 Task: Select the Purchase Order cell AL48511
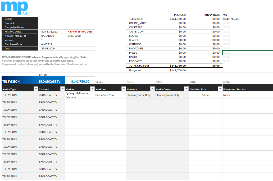(x=47, y=44)
